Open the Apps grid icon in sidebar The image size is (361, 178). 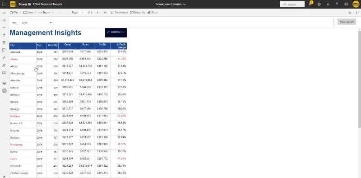(x=4, y=50)
